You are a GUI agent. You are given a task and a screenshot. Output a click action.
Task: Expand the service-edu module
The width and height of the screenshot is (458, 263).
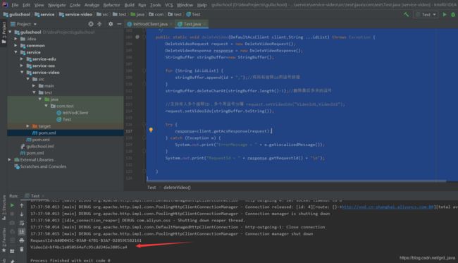[x=22, y=59]
